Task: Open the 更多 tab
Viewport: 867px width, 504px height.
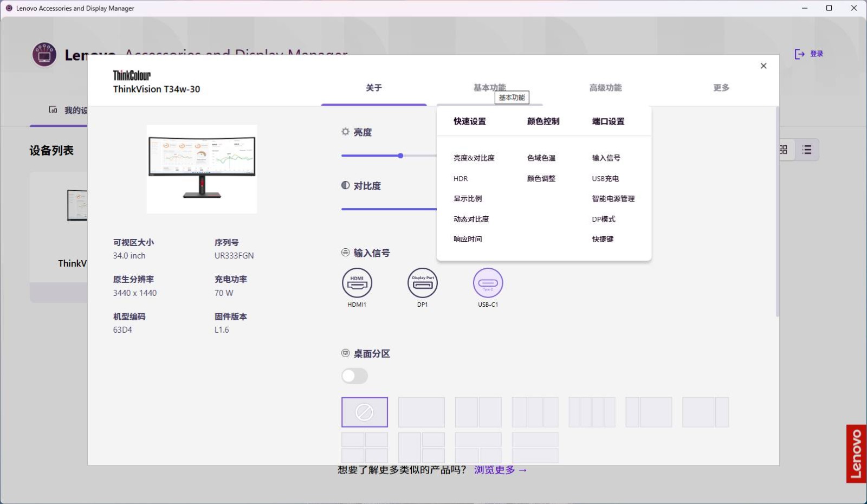Action: pyautogui.click(x=721, y=88)
